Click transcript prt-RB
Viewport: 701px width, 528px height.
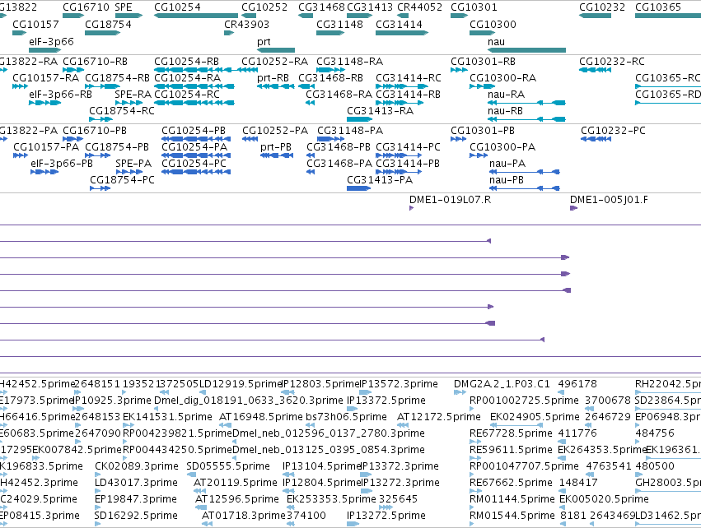click(x=273, y=77)
